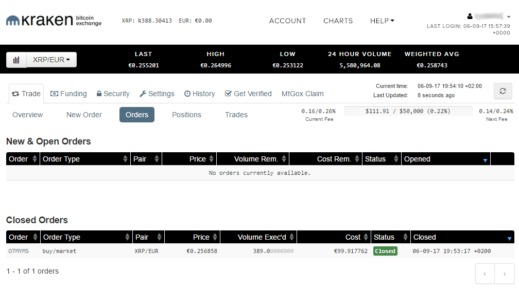Click the previous page arrow button
The image size is (519, 288).
485,274
